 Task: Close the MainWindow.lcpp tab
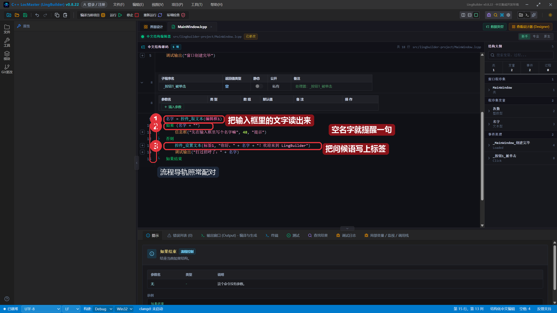coord(211,27)
